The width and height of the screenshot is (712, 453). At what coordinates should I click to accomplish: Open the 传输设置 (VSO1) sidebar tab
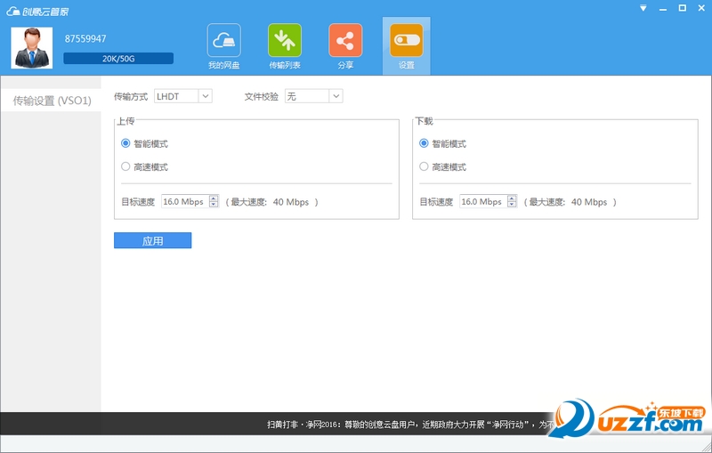pos(51,101)
